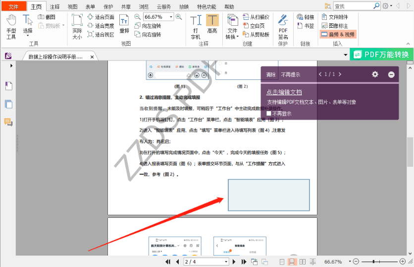This screenshot has height=267, width=414.
Task: Add a Bookmark (书签)
Action: [306, 26]
